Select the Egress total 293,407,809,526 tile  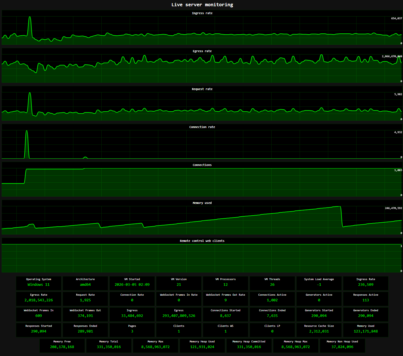coord(179,314)
